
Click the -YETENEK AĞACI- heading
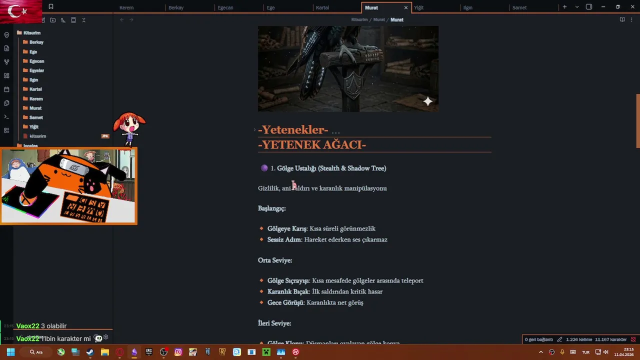point(312,144)
